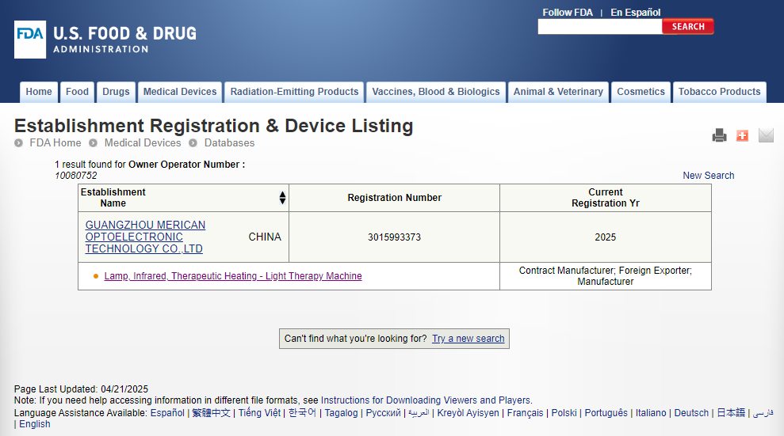
Task: Open Lamp, Infrared, Therapeutic Heating listing
Action: coord(233,276)
